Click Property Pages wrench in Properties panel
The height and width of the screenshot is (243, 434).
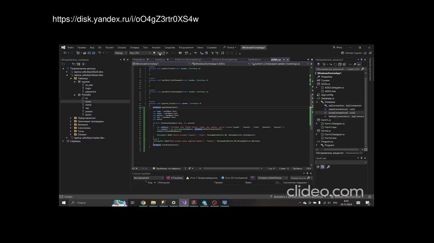pos(328,167)
